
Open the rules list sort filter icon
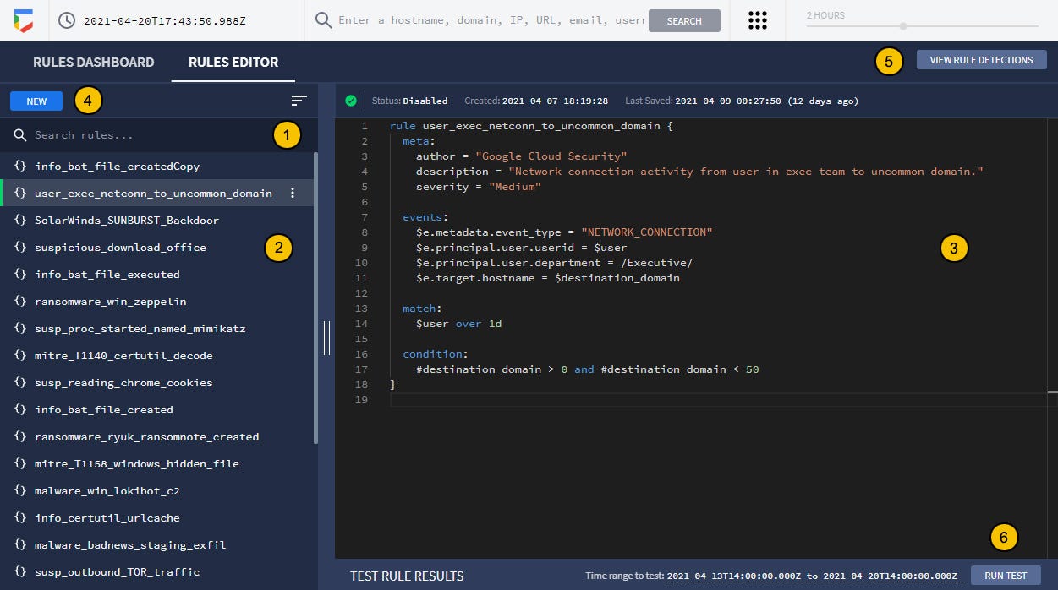click(x=299, y=101)
